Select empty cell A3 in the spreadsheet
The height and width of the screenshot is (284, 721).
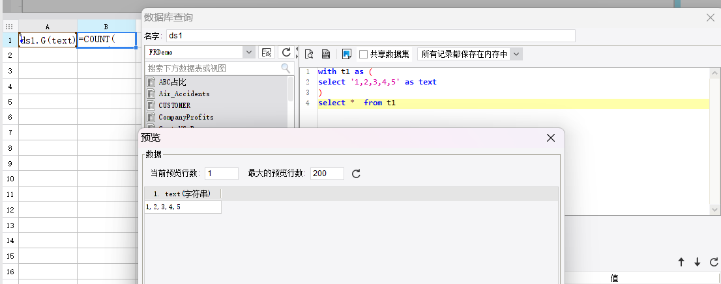pos(48,71)
